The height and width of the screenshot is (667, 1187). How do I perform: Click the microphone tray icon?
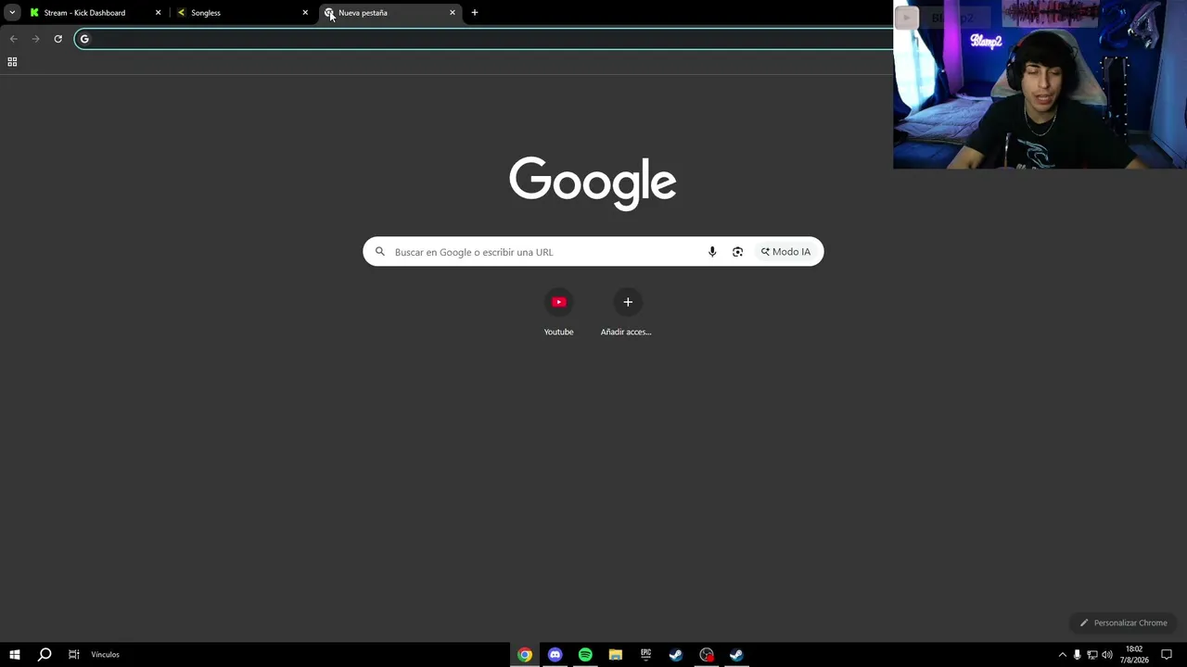coord(1077,655)
